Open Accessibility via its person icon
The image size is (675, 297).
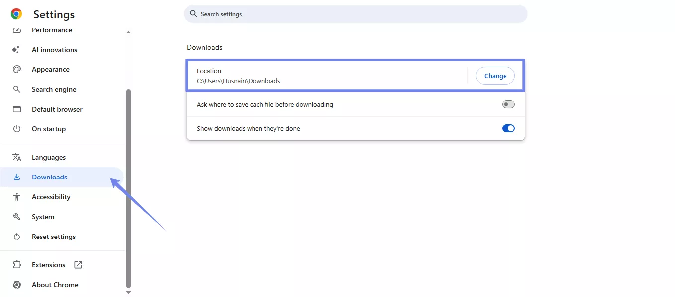17,197
